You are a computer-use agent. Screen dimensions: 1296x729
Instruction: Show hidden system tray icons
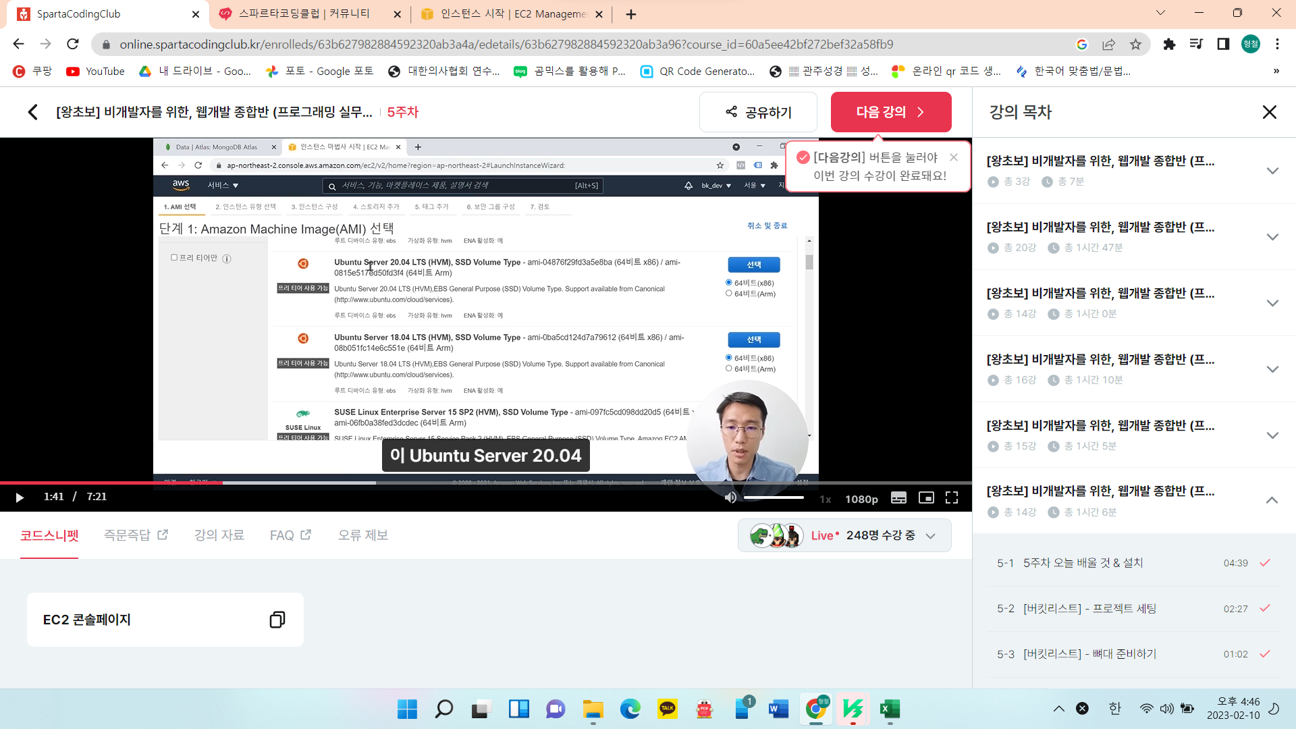coord(1058,709)
